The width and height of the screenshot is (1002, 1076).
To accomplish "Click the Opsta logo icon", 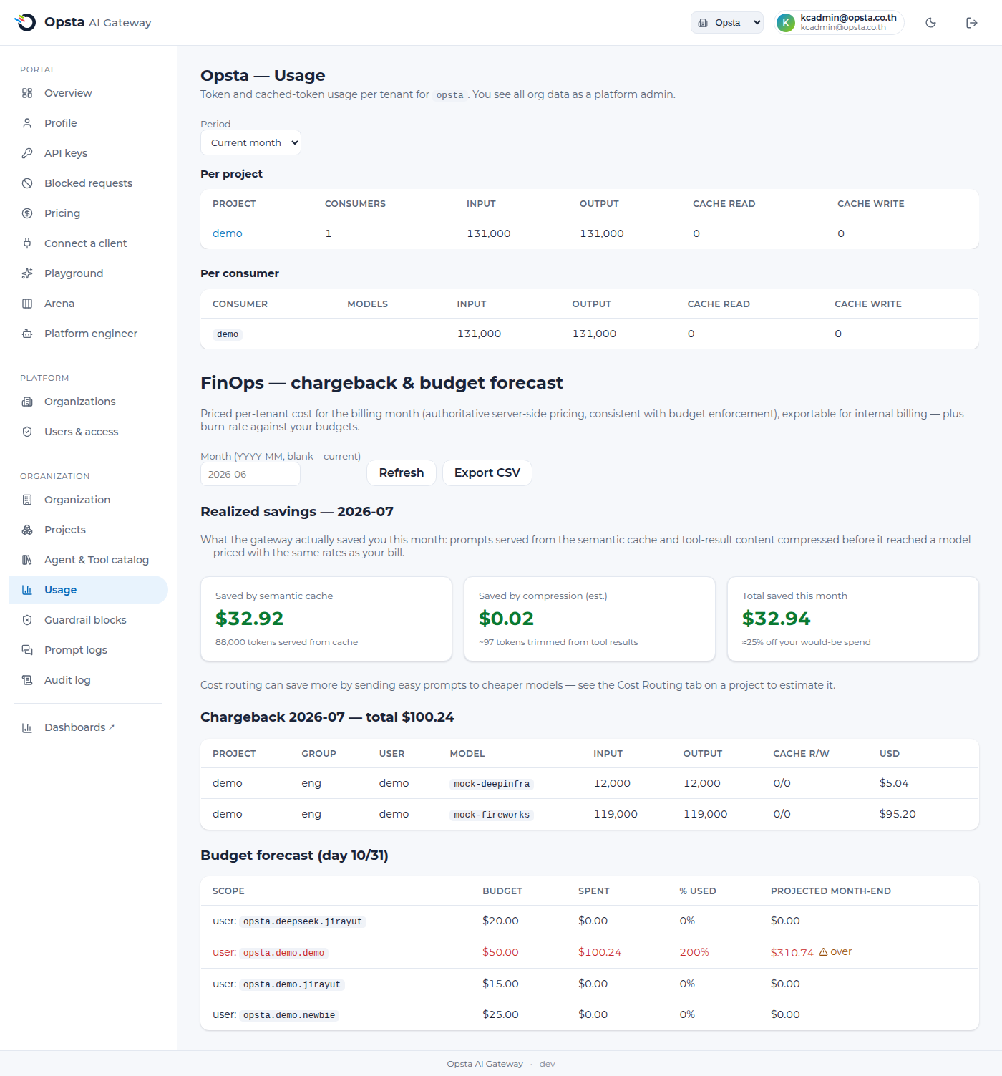I will (26, 22).
